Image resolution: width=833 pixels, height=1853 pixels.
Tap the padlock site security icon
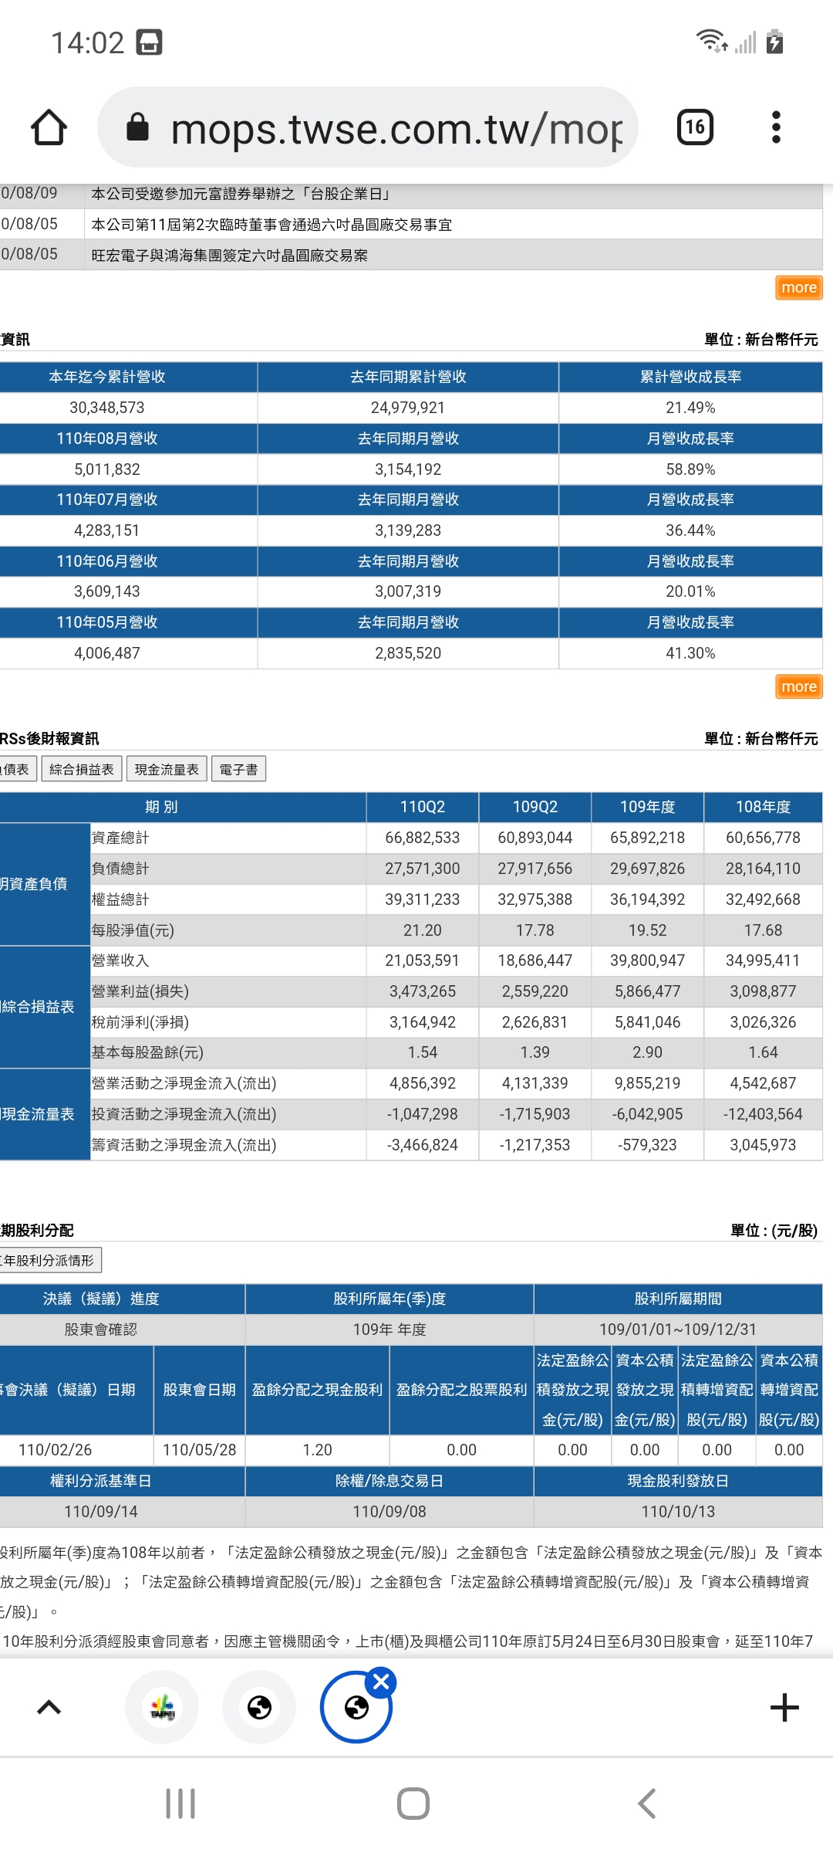137,127
